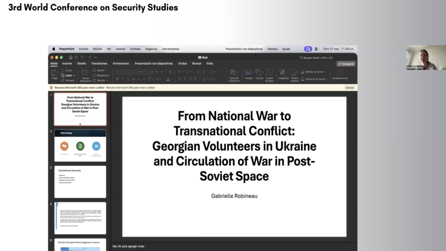The height and width of the screenshot is (251, 446).
Task: Open Complementos add-ins
Action: 340,75
